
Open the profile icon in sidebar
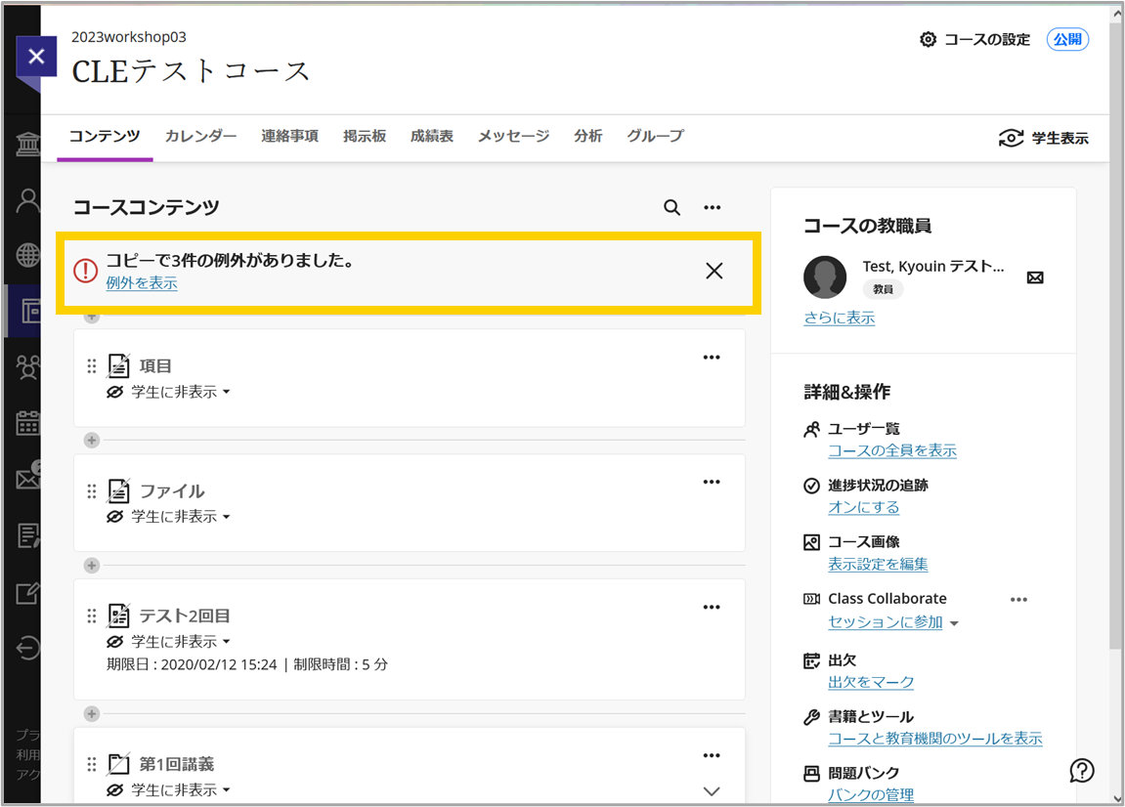(x=28, y=201)
